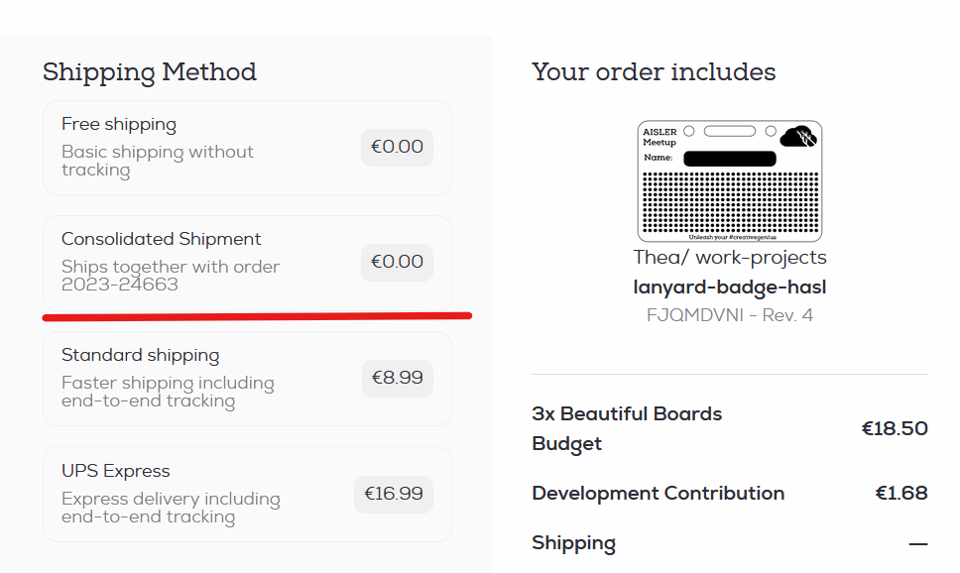Click the FJQMDVNI - Rev. 4 revision label
The image size is (960, 573).
point(729,315)
